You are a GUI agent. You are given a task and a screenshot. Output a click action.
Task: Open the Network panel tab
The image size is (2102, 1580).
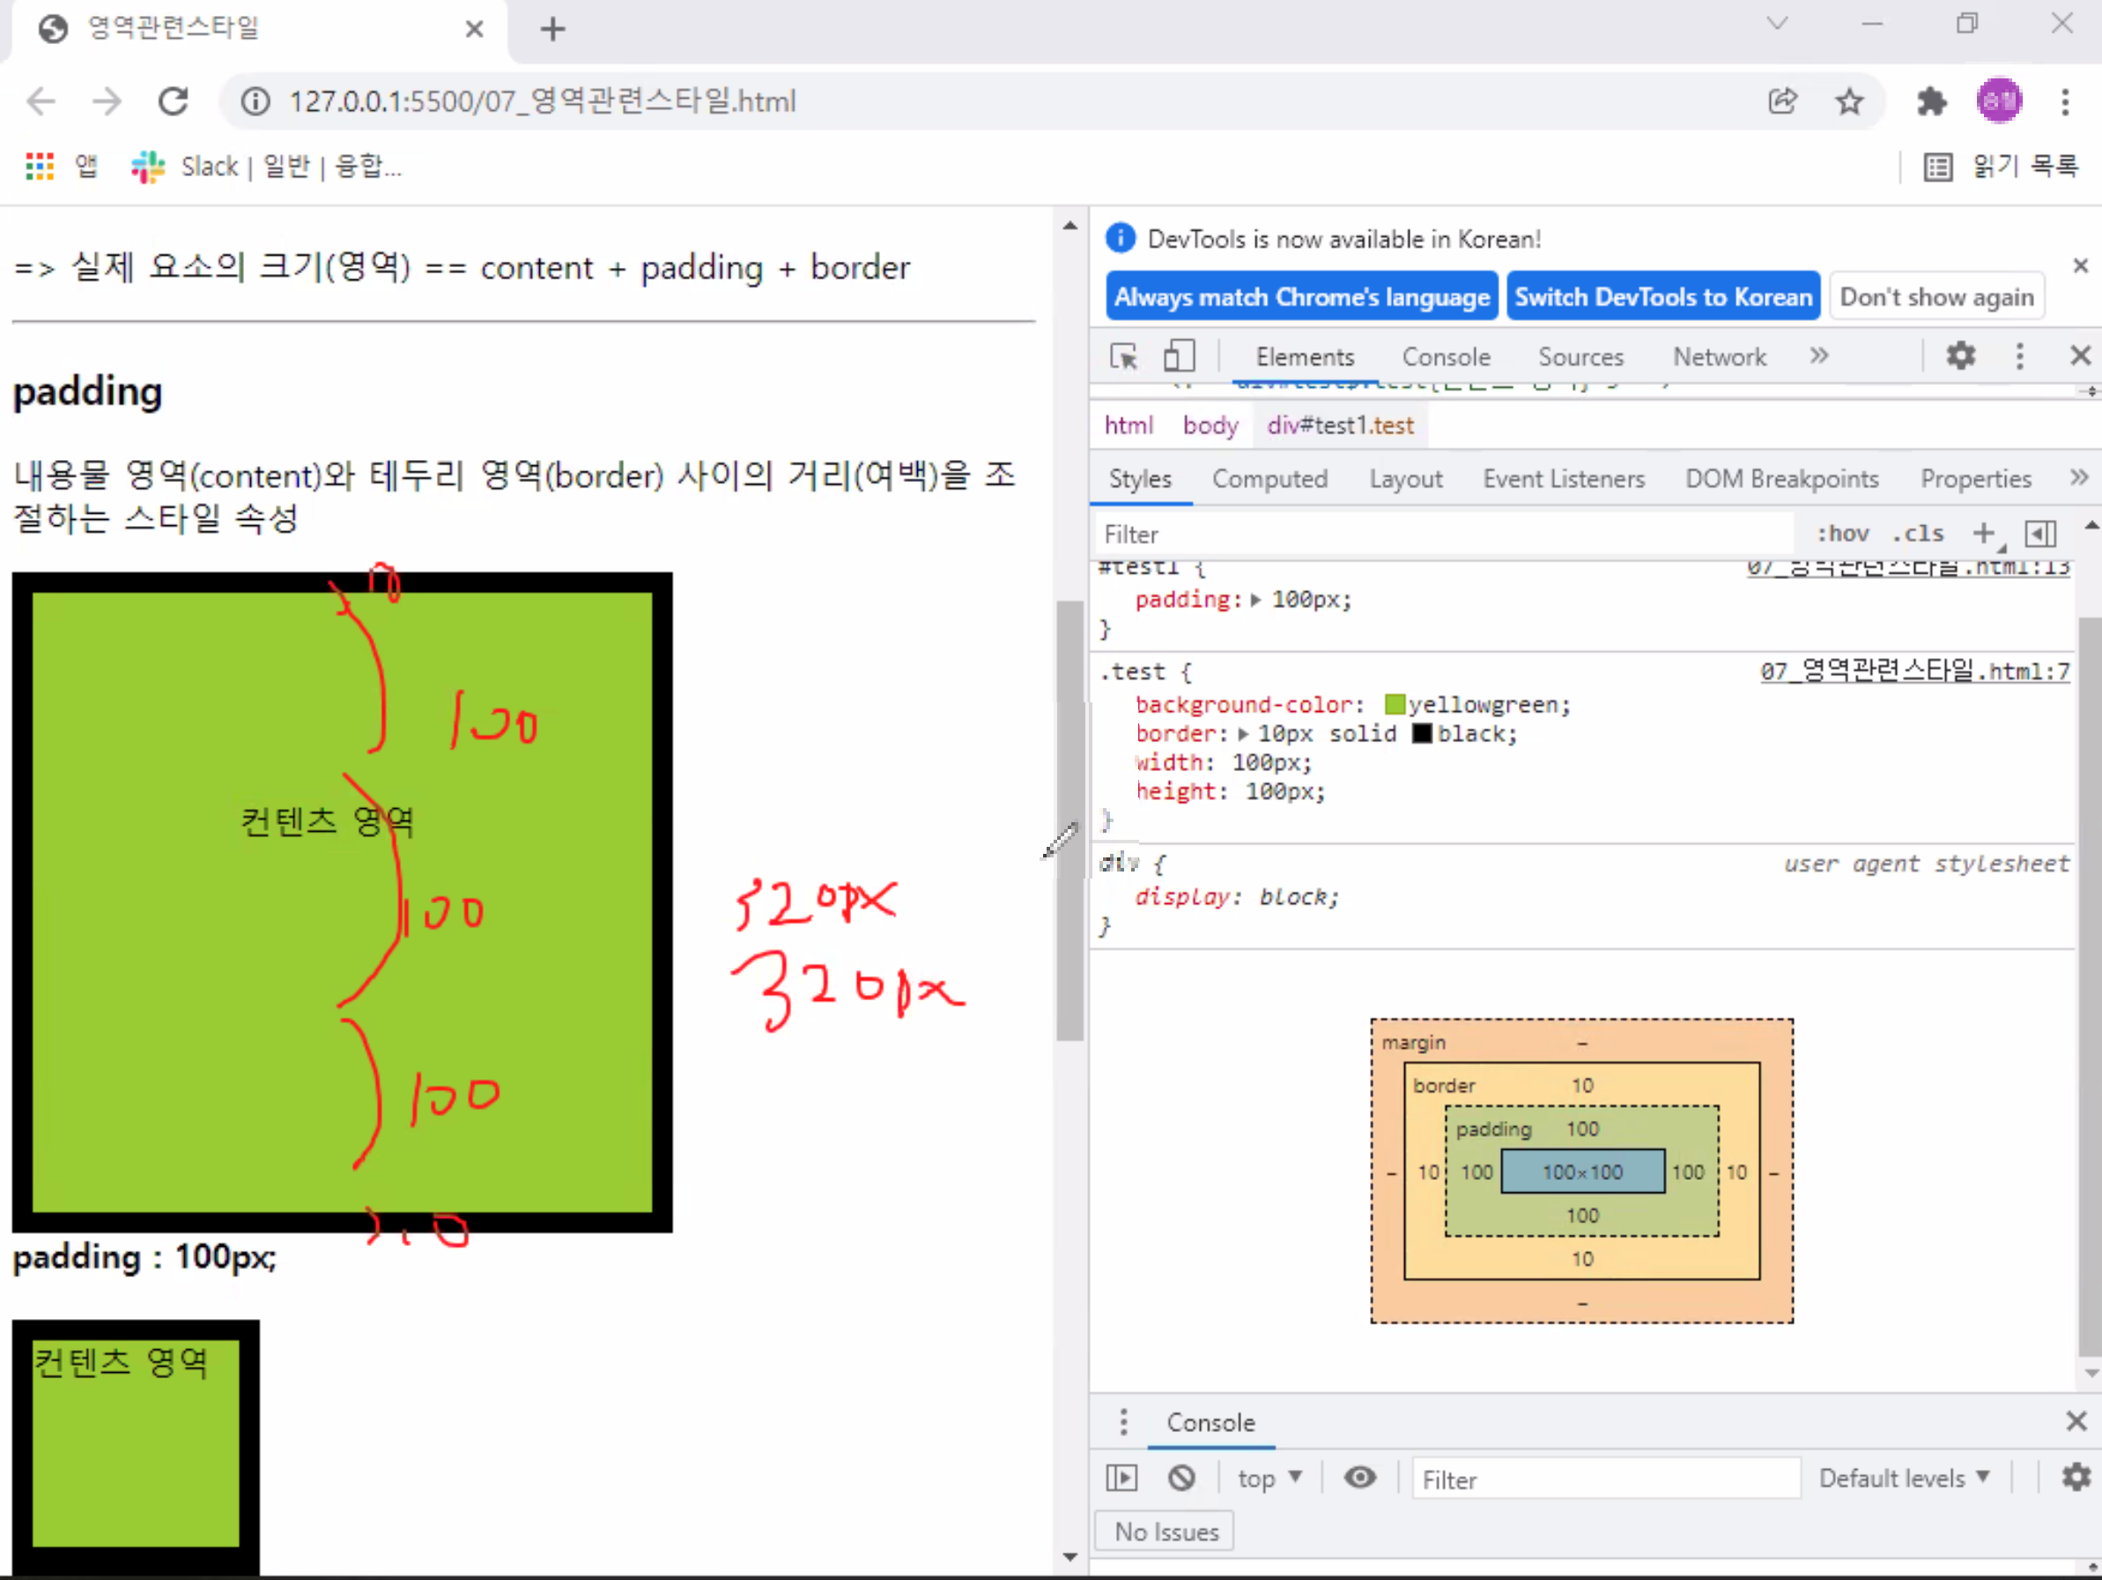tap(1718, 357)
